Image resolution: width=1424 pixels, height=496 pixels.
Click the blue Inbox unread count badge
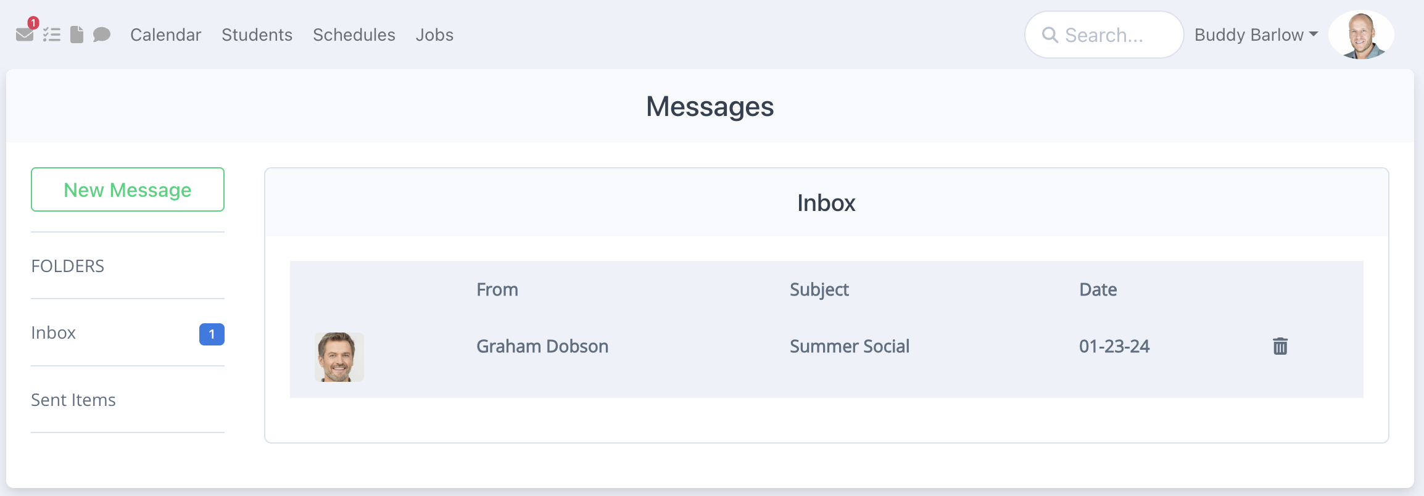coord(212,334)
